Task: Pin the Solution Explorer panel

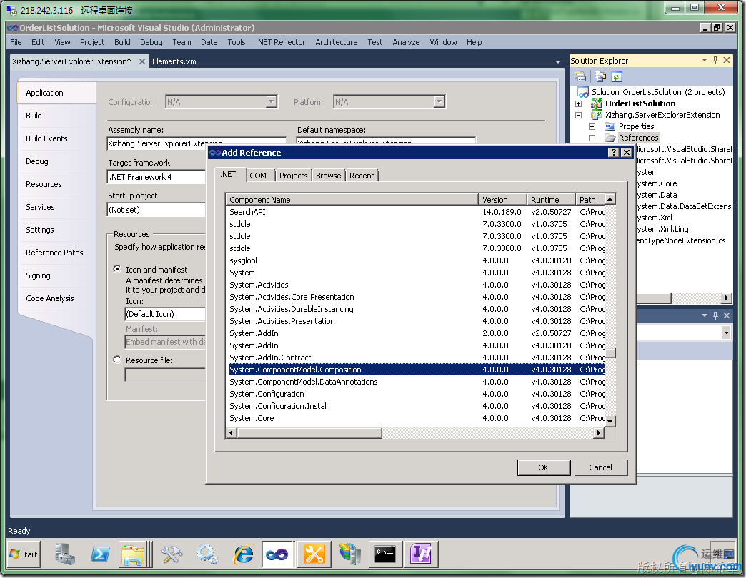Action: (x=716, y=61)
